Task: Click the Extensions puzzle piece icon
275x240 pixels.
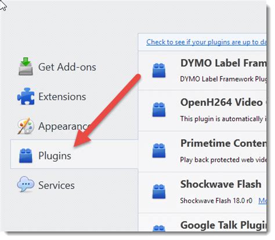Action: [26, 96]
